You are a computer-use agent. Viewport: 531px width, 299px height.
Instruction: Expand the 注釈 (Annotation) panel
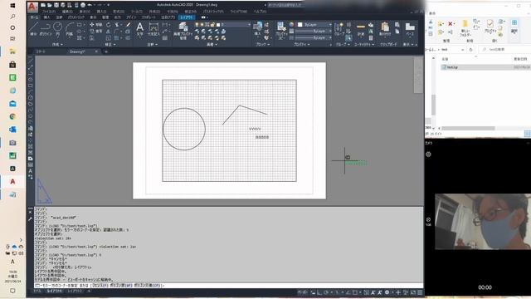click(x=152, y=44)
